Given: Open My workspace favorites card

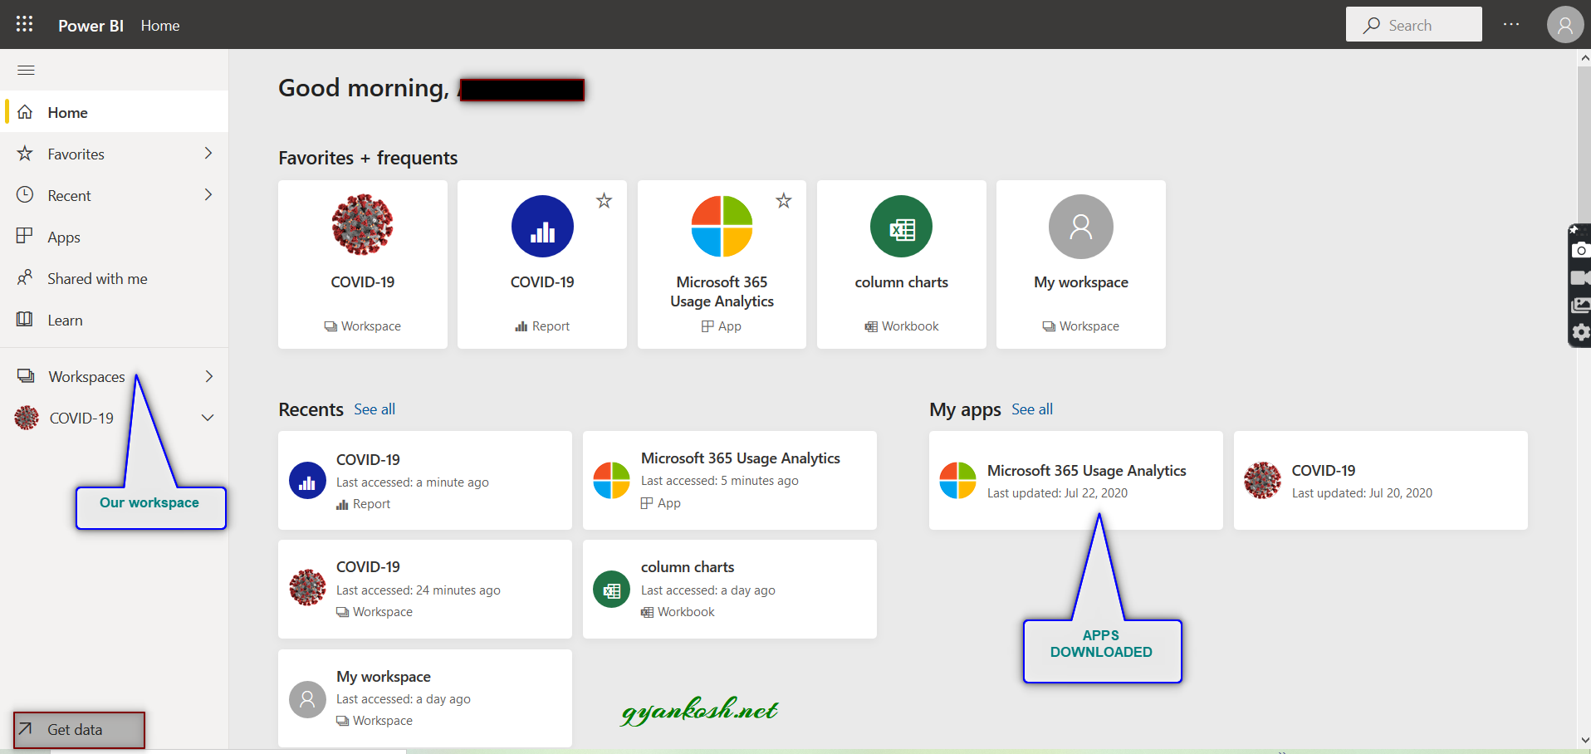Looking at the screenshot, I should pyautogui.click(x=1081, y=264).
